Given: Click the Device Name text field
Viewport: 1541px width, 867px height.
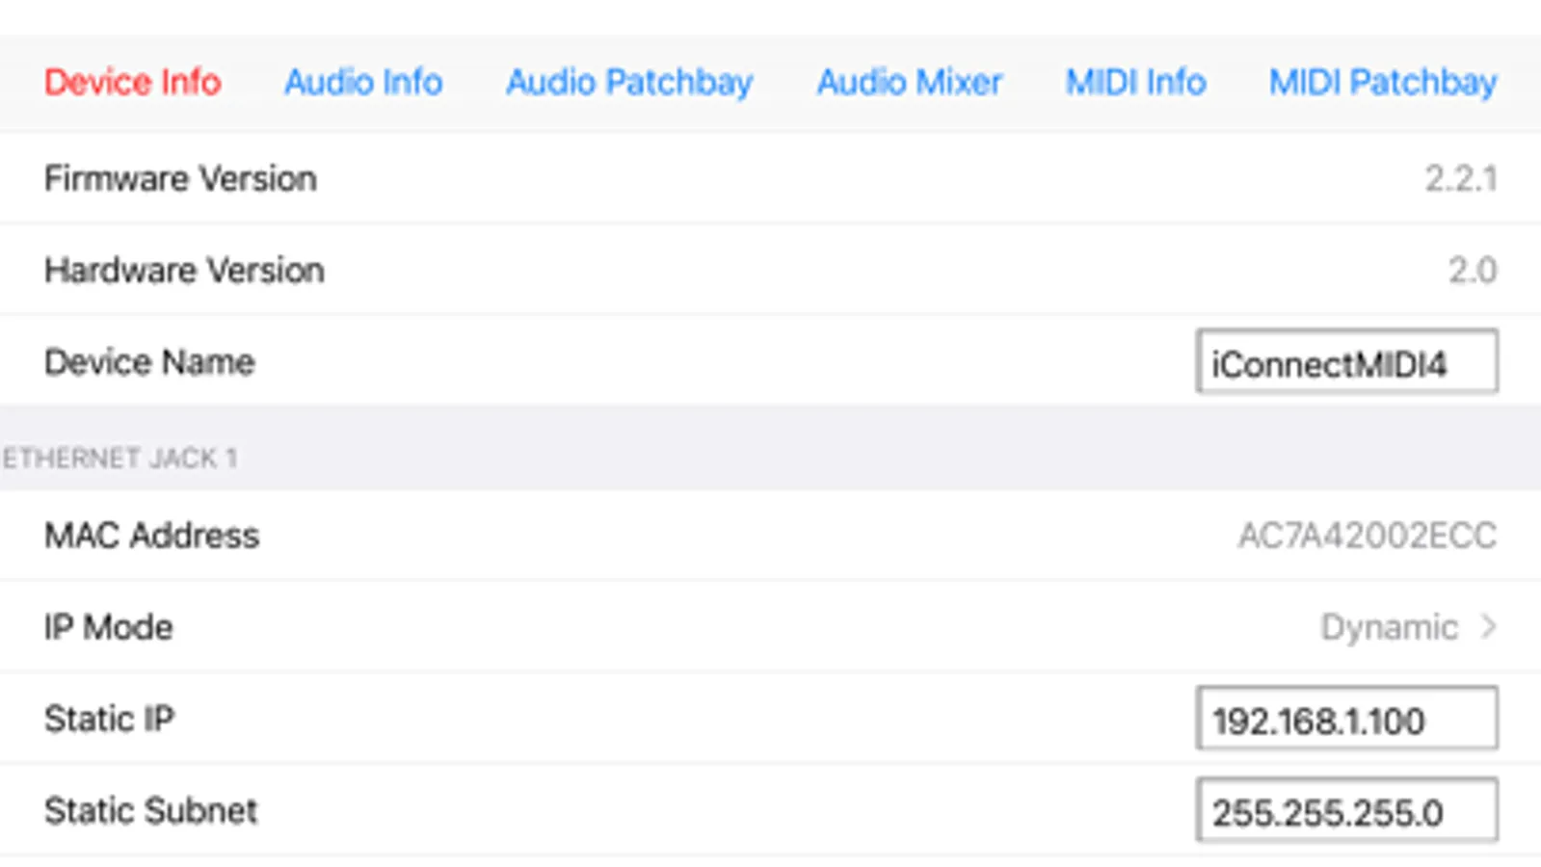Looking at the screenshot, I should 1347,362.
